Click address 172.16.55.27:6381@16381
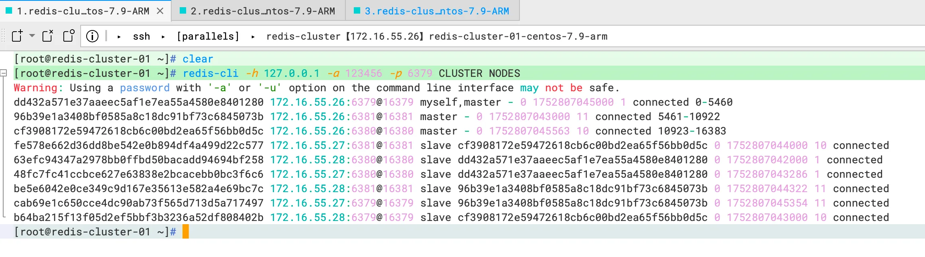 point(342,145)
